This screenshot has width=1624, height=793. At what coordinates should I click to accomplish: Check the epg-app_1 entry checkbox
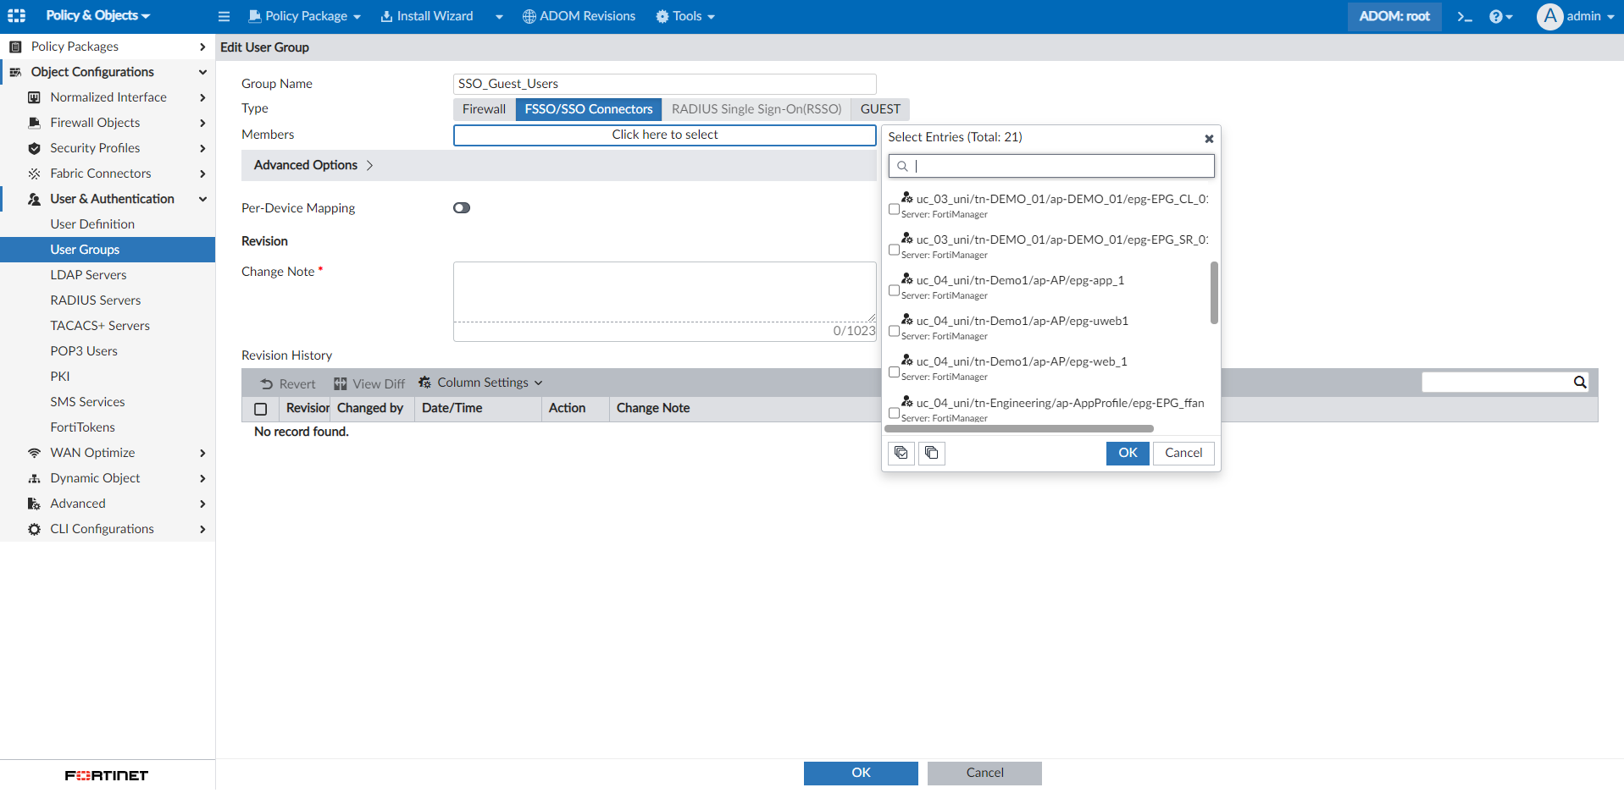[x=894, y=290]
